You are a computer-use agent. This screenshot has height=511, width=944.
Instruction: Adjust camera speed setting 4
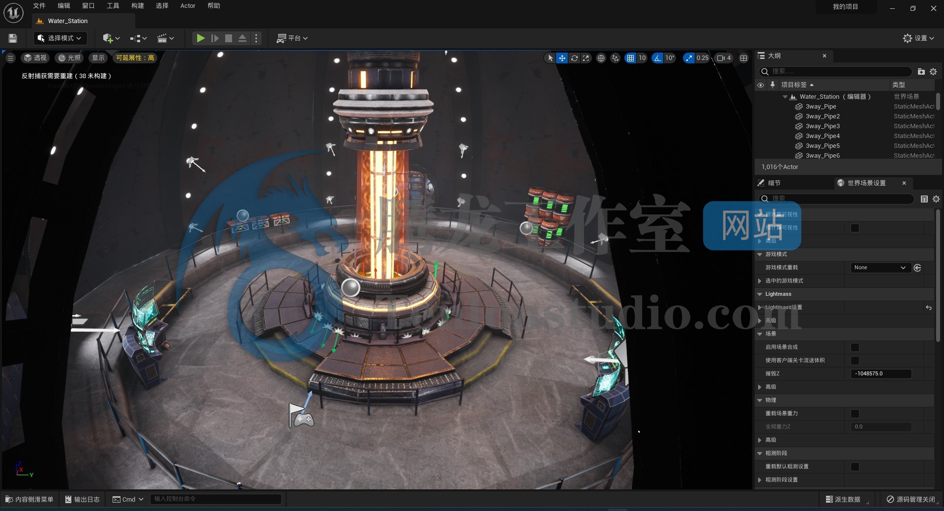[724, 58]
